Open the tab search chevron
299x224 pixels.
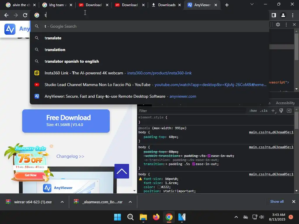[x=252, y=4]
